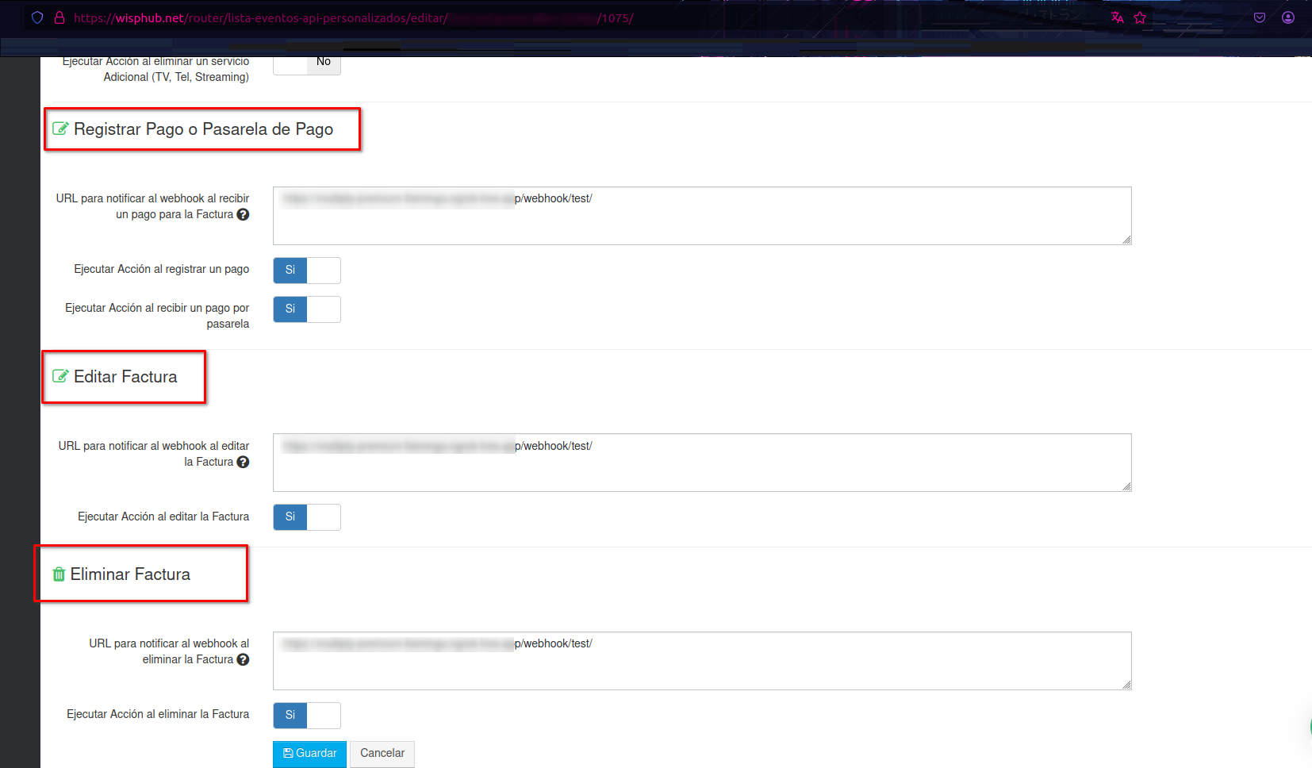This screenshot has width=1312, height=768.
Task: Click the edit icon next to Editar Factura heading
Action: (60, 376)
